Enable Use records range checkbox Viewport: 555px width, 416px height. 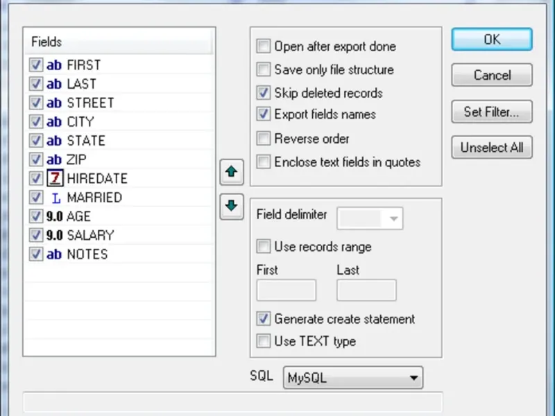click(264, 247)
